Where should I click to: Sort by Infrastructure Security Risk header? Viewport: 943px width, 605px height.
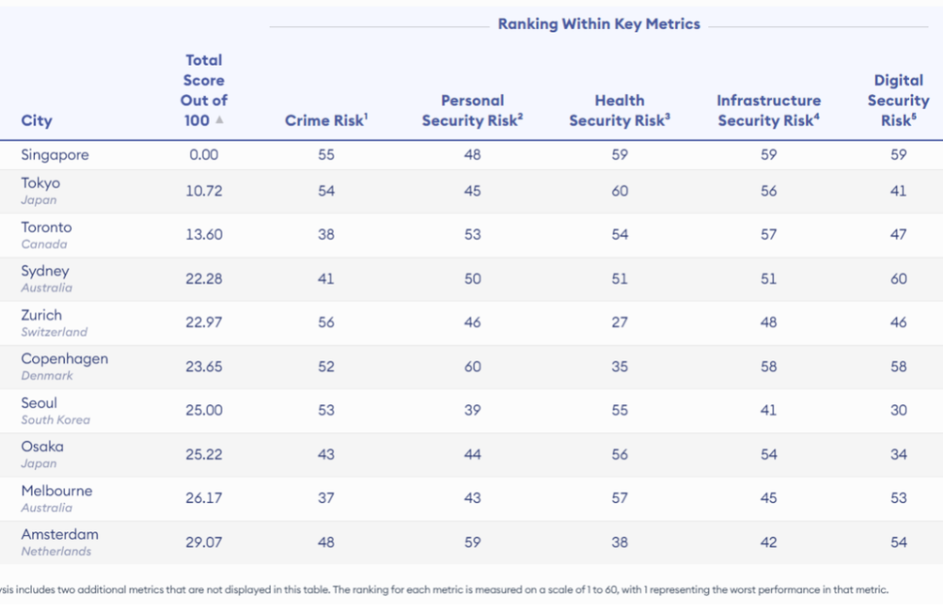coord(768,111)
